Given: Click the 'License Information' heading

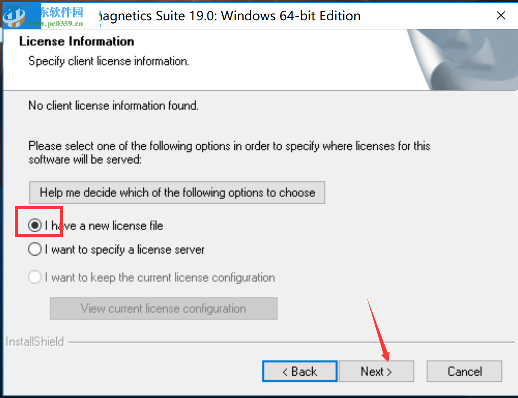Looking at the screenshot, I should point(77,41).
